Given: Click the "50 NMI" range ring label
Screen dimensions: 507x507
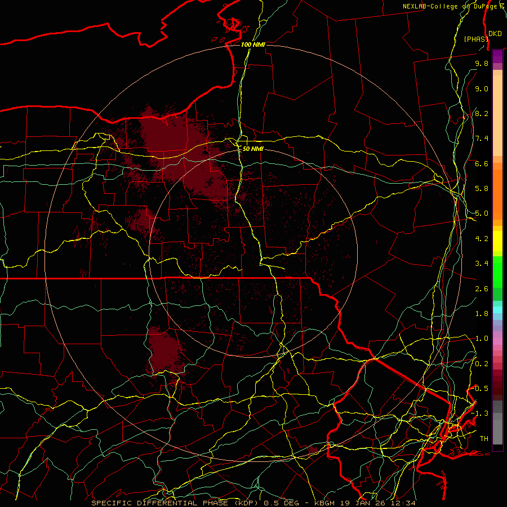Looking at the screenshot, I should coord(253,149).
